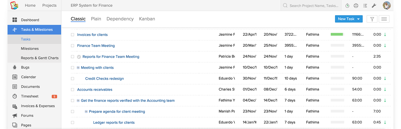Click the printer icon in top bar

(356, 5)
